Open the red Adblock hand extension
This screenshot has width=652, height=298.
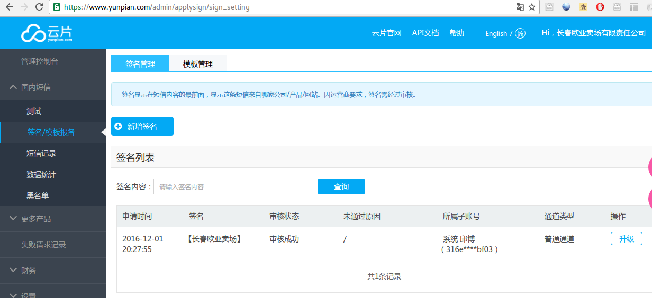tap(600, 7)
